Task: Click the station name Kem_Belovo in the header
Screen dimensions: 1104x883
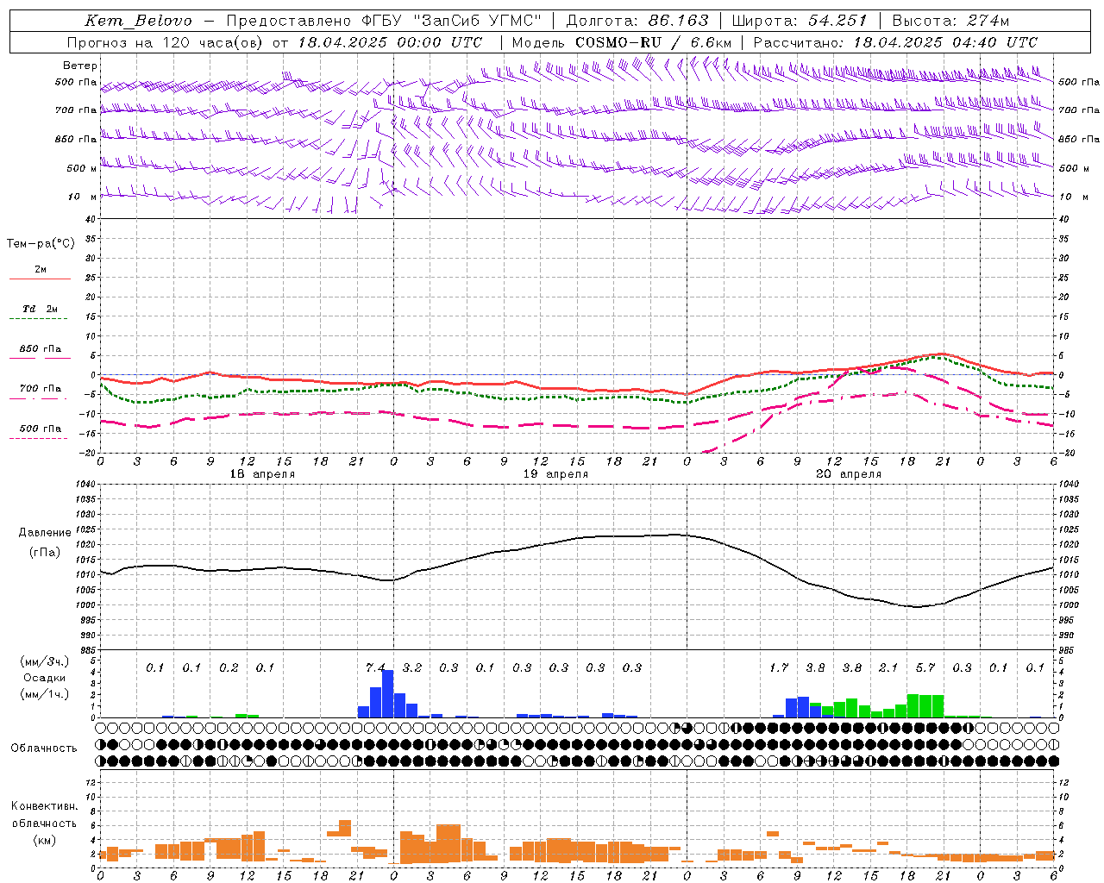Action: 138,21
